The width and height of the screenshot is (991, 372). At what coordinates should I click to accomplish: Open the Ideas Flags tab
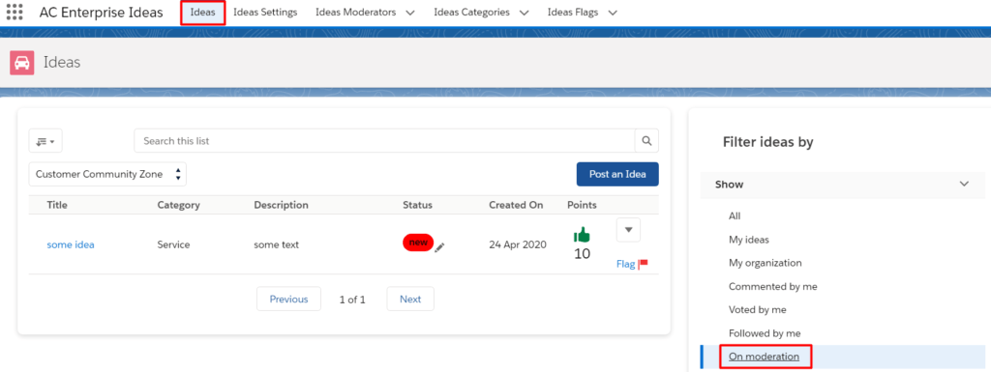pos(573,13)
